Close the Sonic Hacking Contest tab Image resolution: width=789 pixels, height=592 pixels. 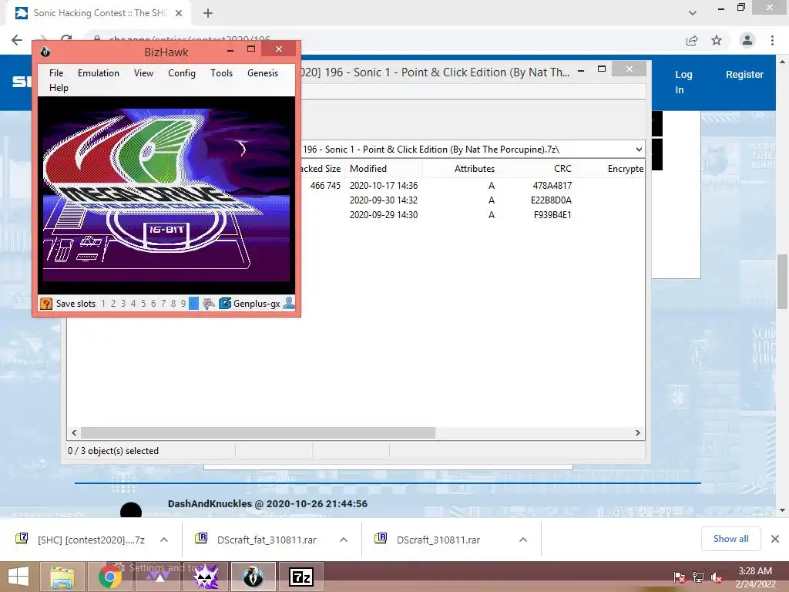click(179, 13)
